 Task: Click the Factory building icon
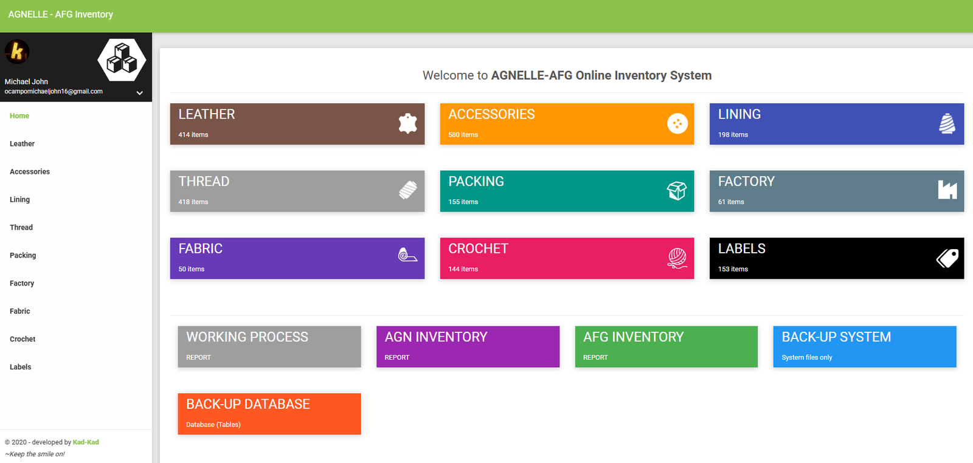tap(947, 190)
